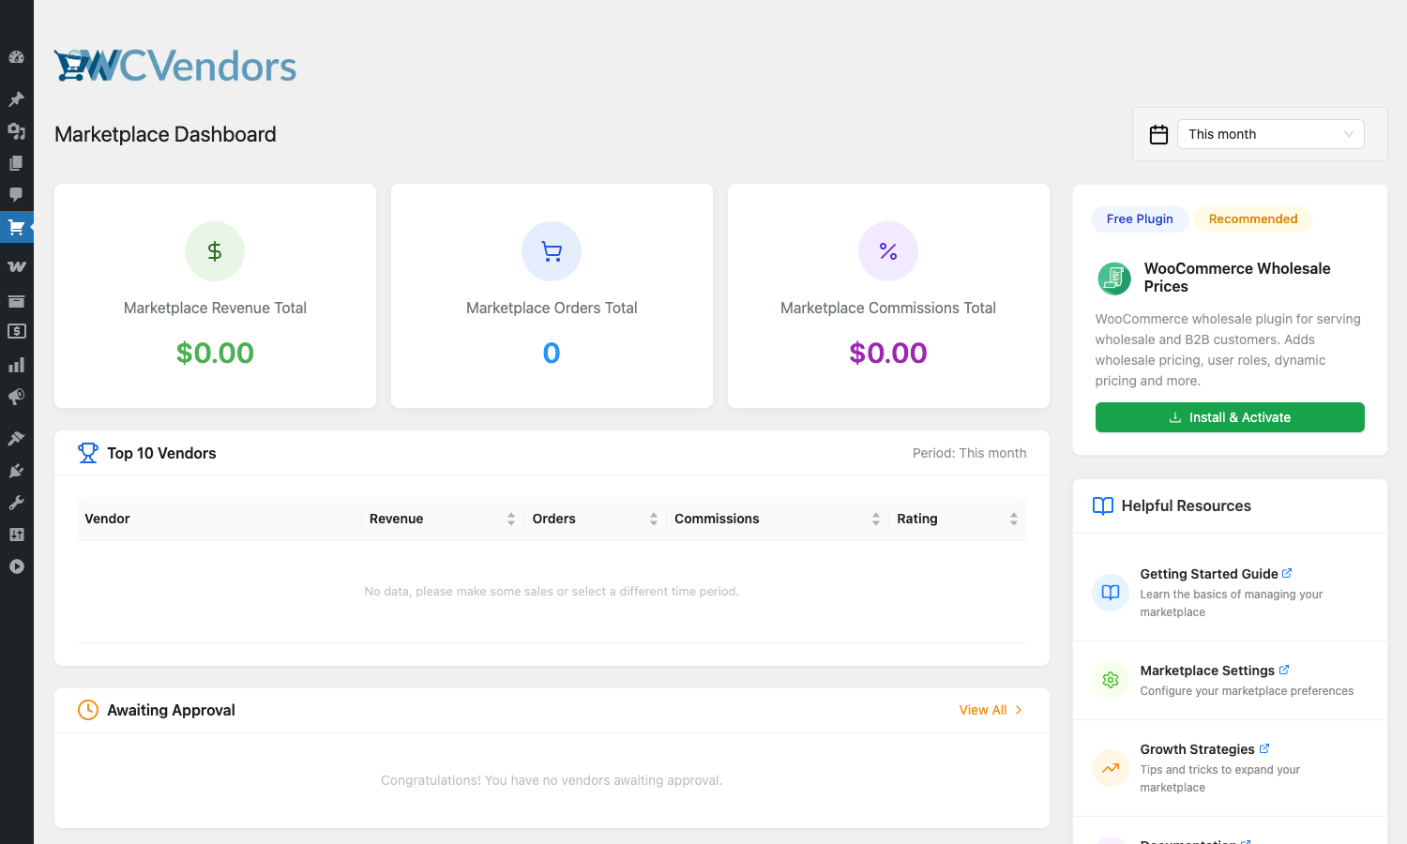Image resolution: width=1407 pixels, height=844 pixels.
Task: Click the Recommended badge
Action: 1253,219
